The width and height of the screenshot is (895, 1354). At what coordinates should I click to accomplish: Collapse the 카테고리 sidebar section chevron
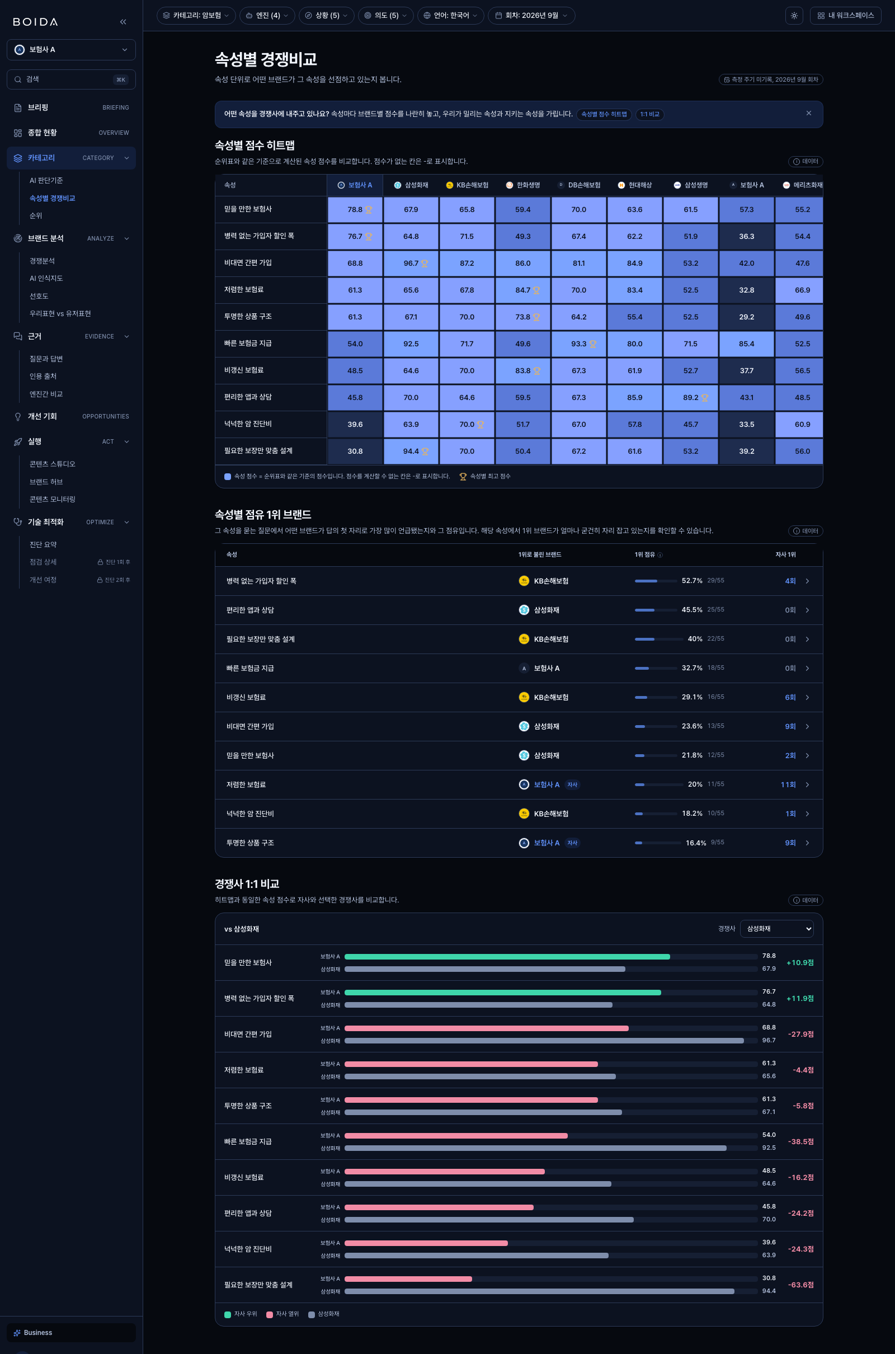pos(127,158)
